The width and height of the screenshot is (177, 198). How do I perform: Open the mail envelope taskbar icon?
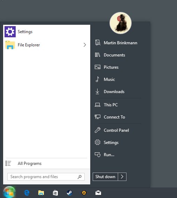[98, 193]
